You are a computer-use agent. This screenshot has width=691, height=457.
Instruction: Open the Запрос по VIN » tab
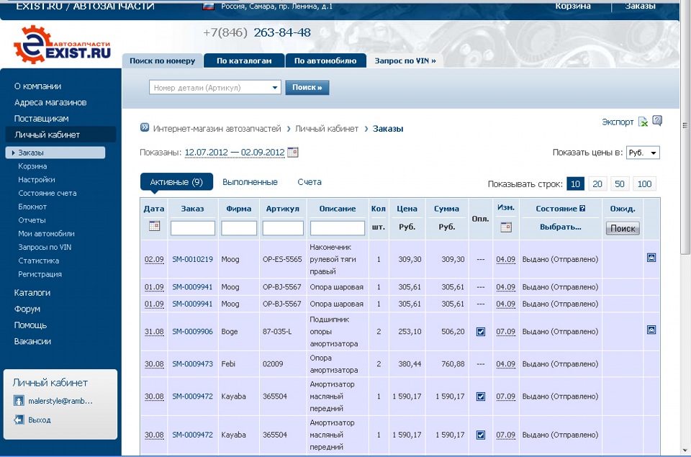[x=405, y=61]
